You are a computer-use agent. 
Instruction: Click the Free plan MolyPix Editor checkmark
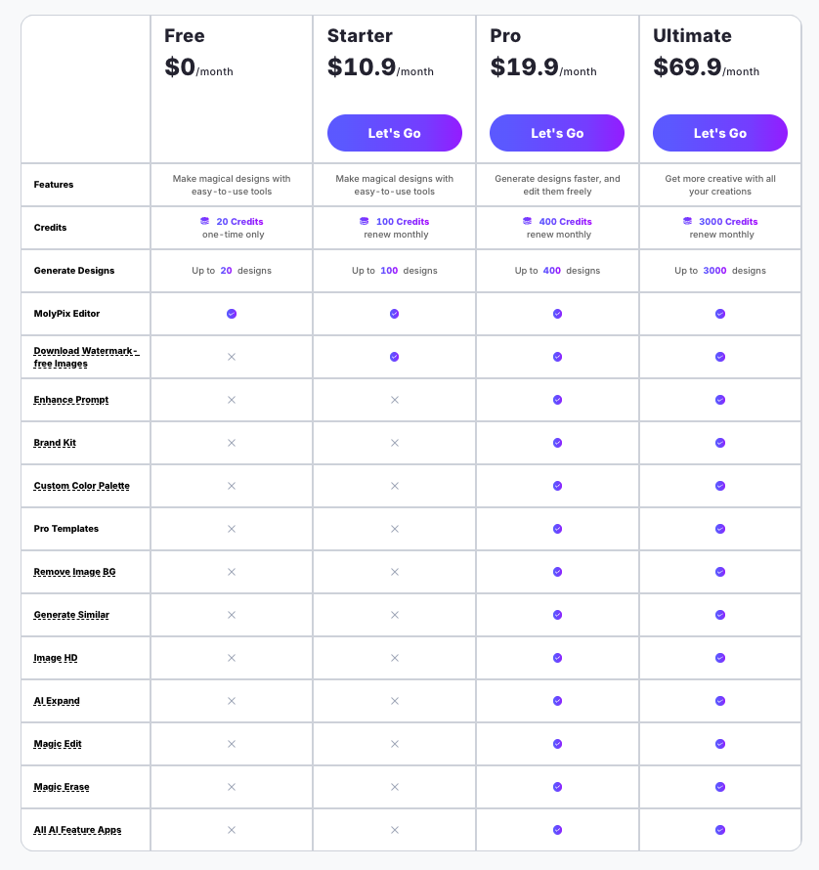232,314
